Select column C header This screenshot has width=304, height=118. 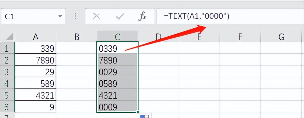(117, 37)
